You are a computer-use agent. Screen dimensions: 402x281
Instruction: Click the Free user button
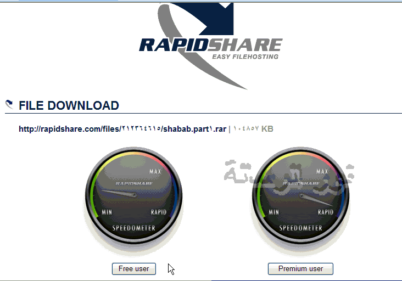point(134,269)
